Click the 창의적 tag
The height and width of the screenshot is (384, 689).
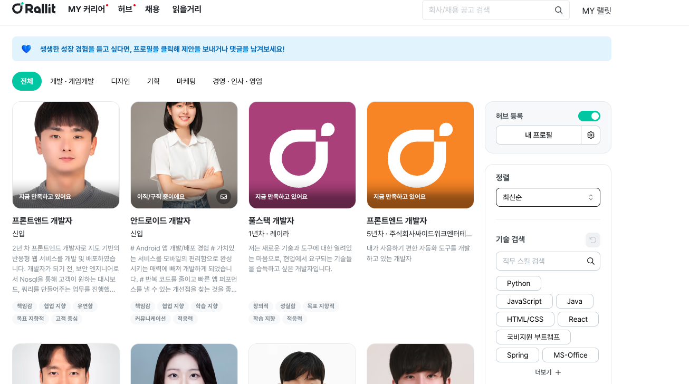[261, 306]
